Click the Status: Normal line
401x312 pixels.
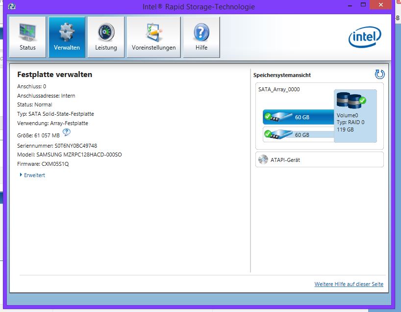[x=34, y=104]
